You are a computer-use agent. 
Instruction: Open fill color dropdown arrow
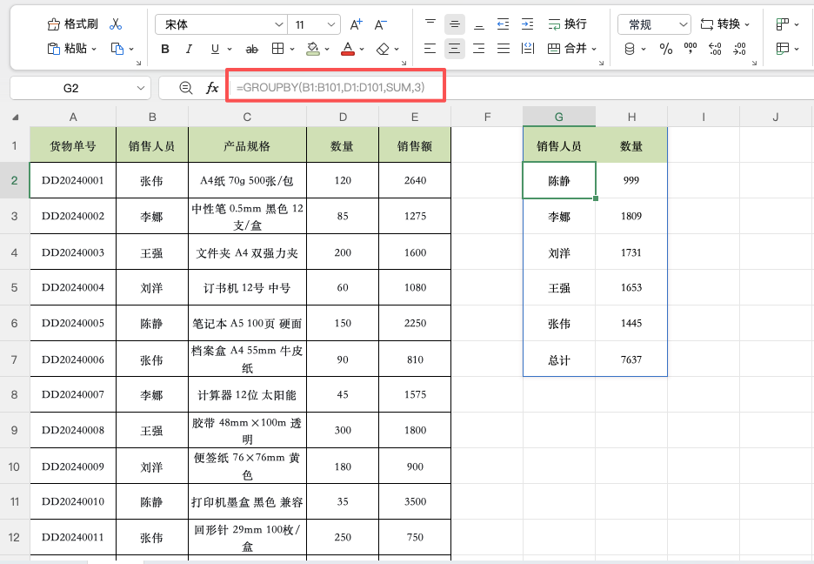point(327,50)
